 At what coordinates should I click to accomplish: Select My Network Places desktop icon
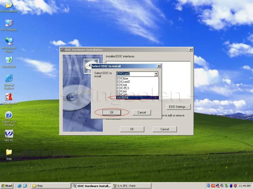9,45
